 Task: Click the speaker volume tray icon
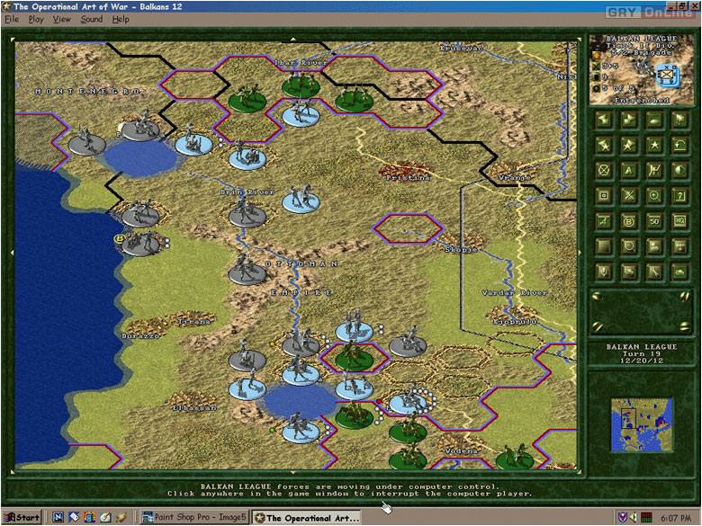[x=633, y=518]
